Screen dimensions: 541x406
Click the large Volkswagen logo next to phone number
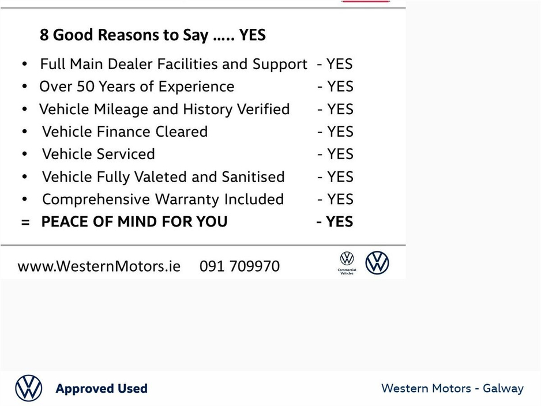[x=377, y=263]
